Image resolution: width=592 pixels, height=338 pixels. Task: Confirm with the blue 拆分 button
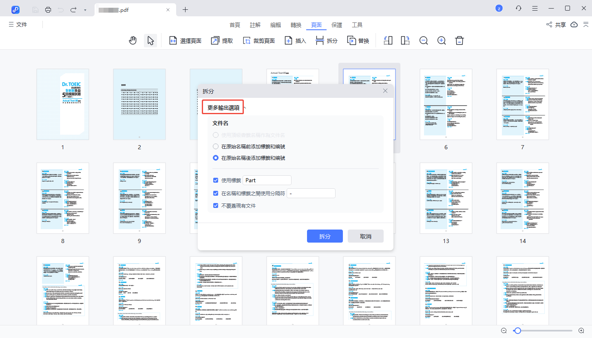325,236
